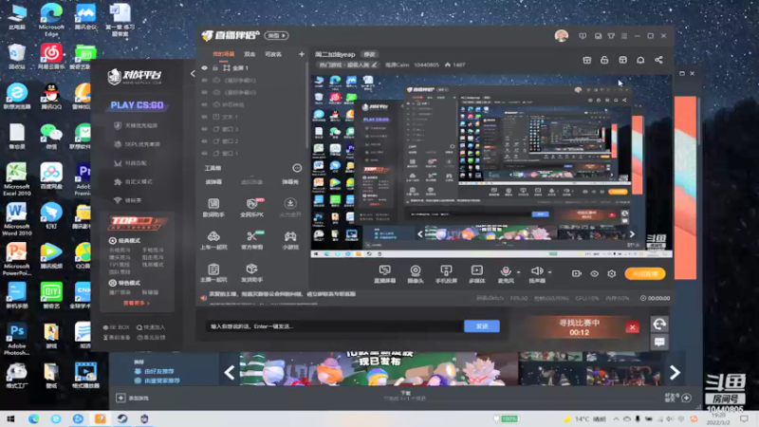
Task: Edit the live category tag with pencil
Action: pyautogui.click(x=374, y=65)
